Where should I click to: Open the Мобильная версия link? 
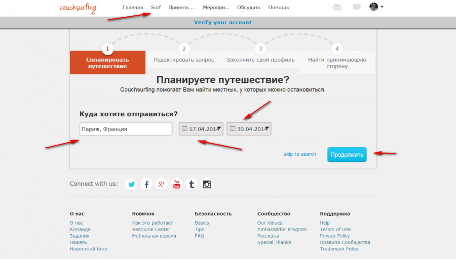154,236
